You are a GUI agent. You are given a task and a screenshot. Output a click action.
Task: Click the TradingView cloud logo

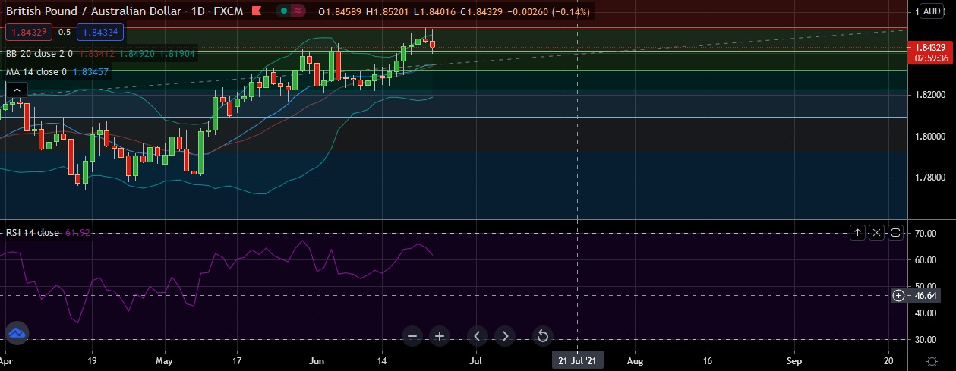16,332
